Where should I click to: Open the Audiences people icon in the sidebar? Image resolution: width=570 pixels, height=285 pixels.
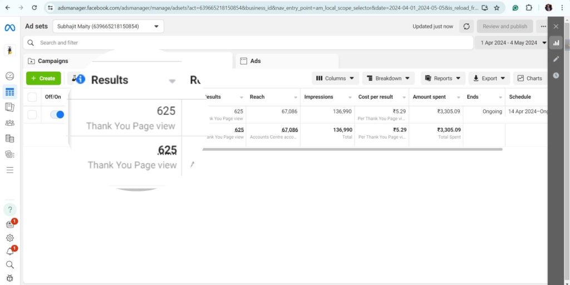click(x=10, y=123)
